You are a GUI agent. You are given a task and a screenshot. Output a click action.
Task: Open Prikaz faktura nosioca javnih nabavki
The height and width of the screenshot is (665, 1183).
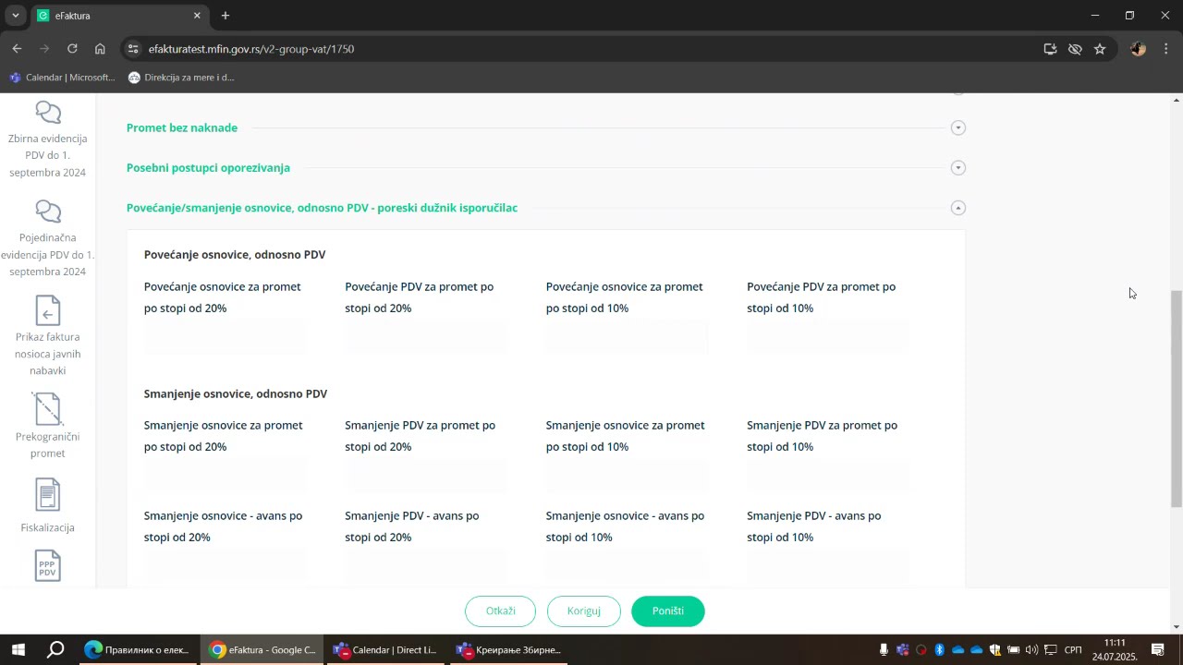point(48,310)
